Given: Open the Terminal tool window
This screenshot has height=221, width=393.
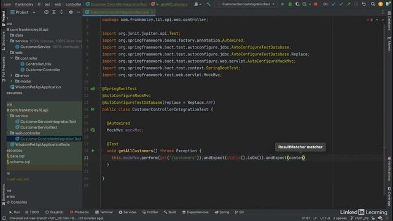Looking at the screenshot, I should [x=104, y=212].
